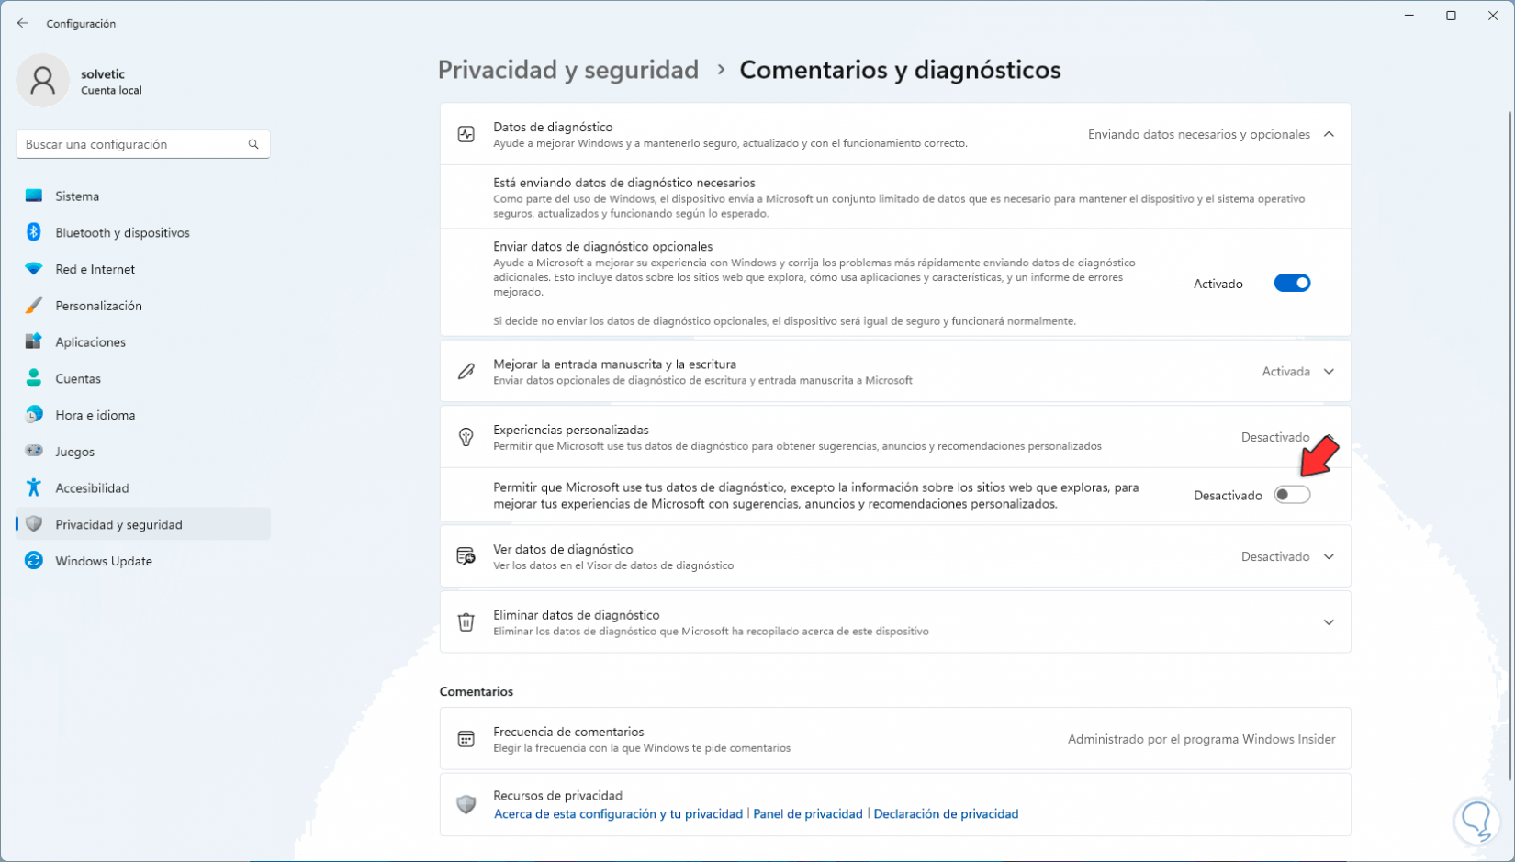Click the Bluetooth y dispositivos icon

34,232
